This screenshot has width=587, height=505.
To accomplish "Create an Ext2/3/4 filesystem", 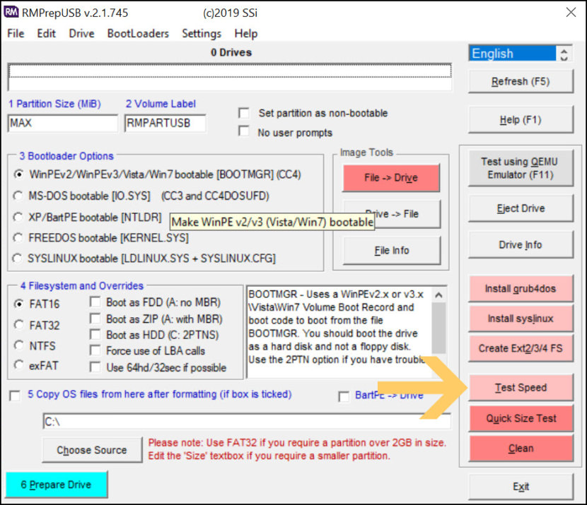I will (521, 348).
